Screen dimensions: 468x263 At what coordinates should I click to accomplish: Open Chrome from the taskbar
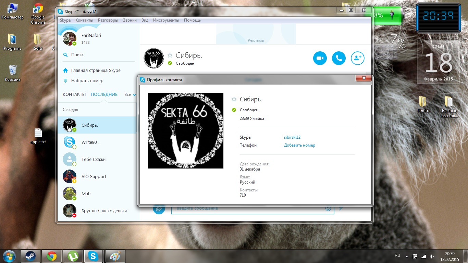click(x=52, y=256)
